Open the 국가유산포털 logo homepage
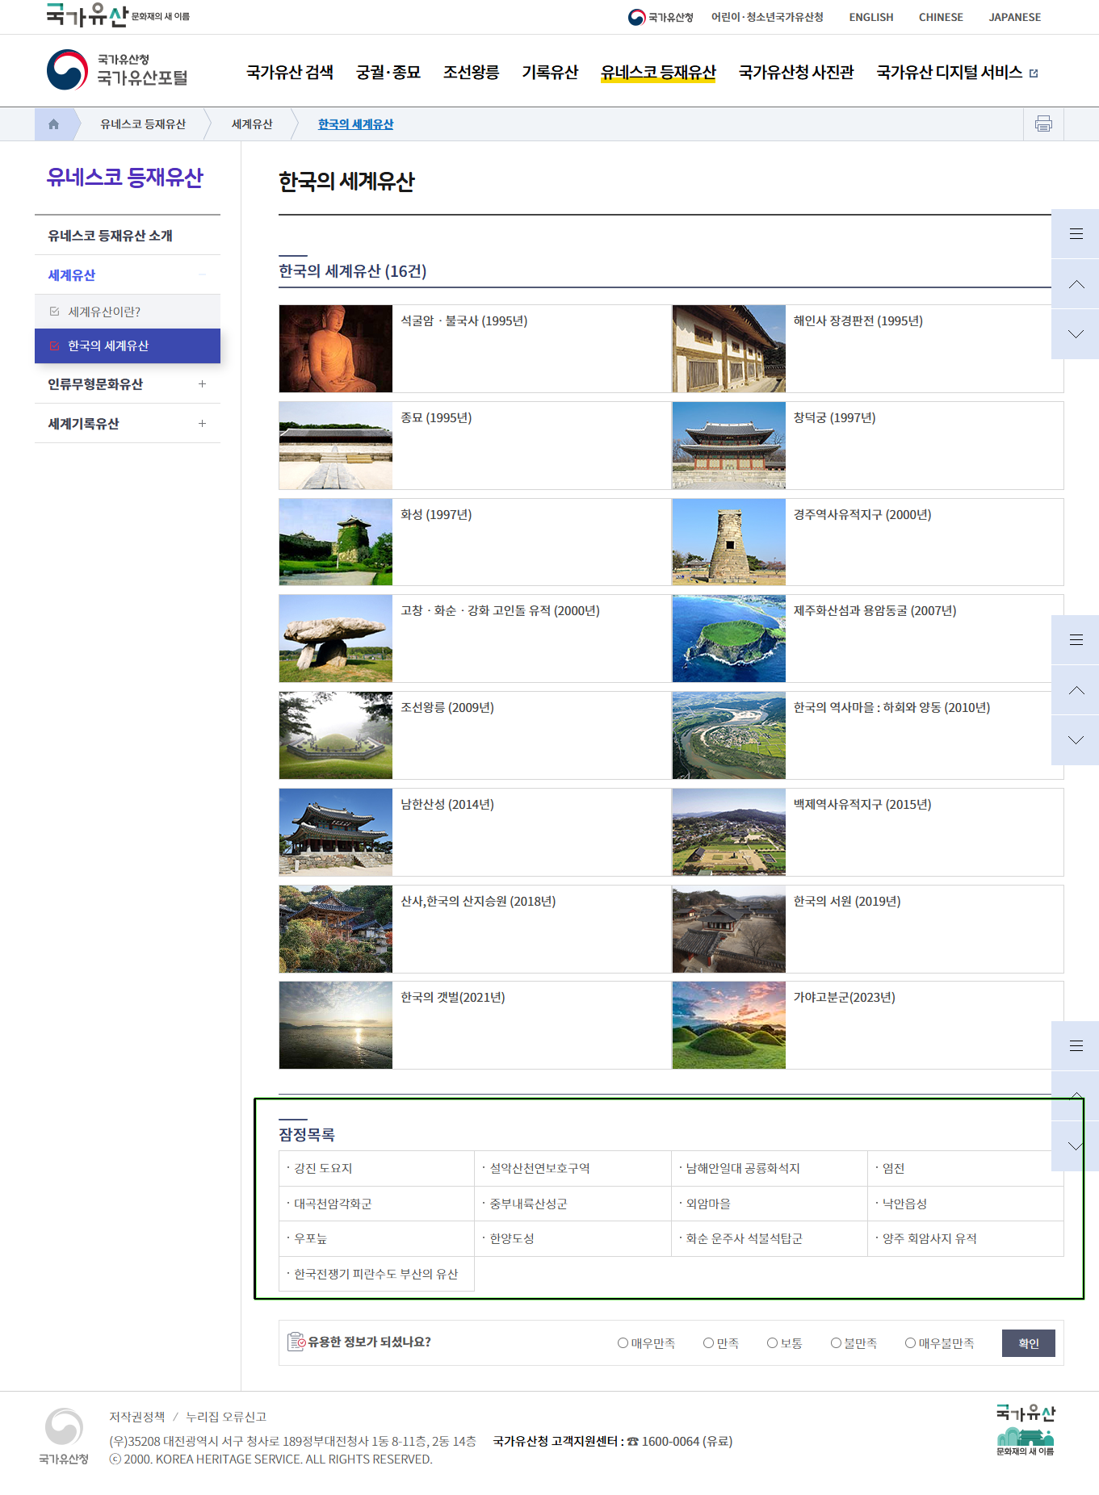The image size is (1099, 1495). click(x=118, y=70)
